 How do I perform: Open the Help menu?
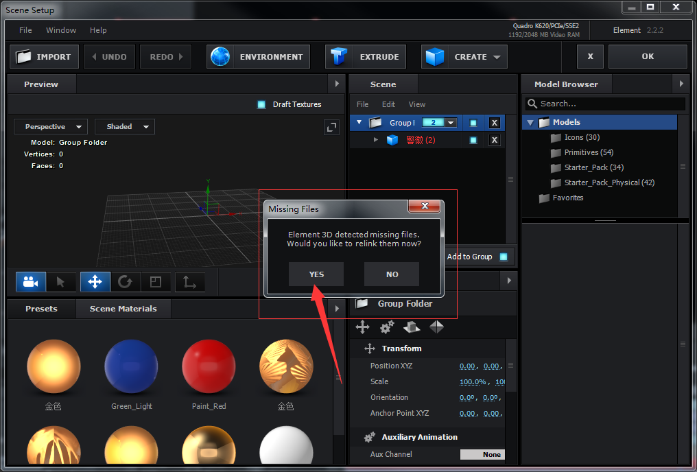[98, 30]
